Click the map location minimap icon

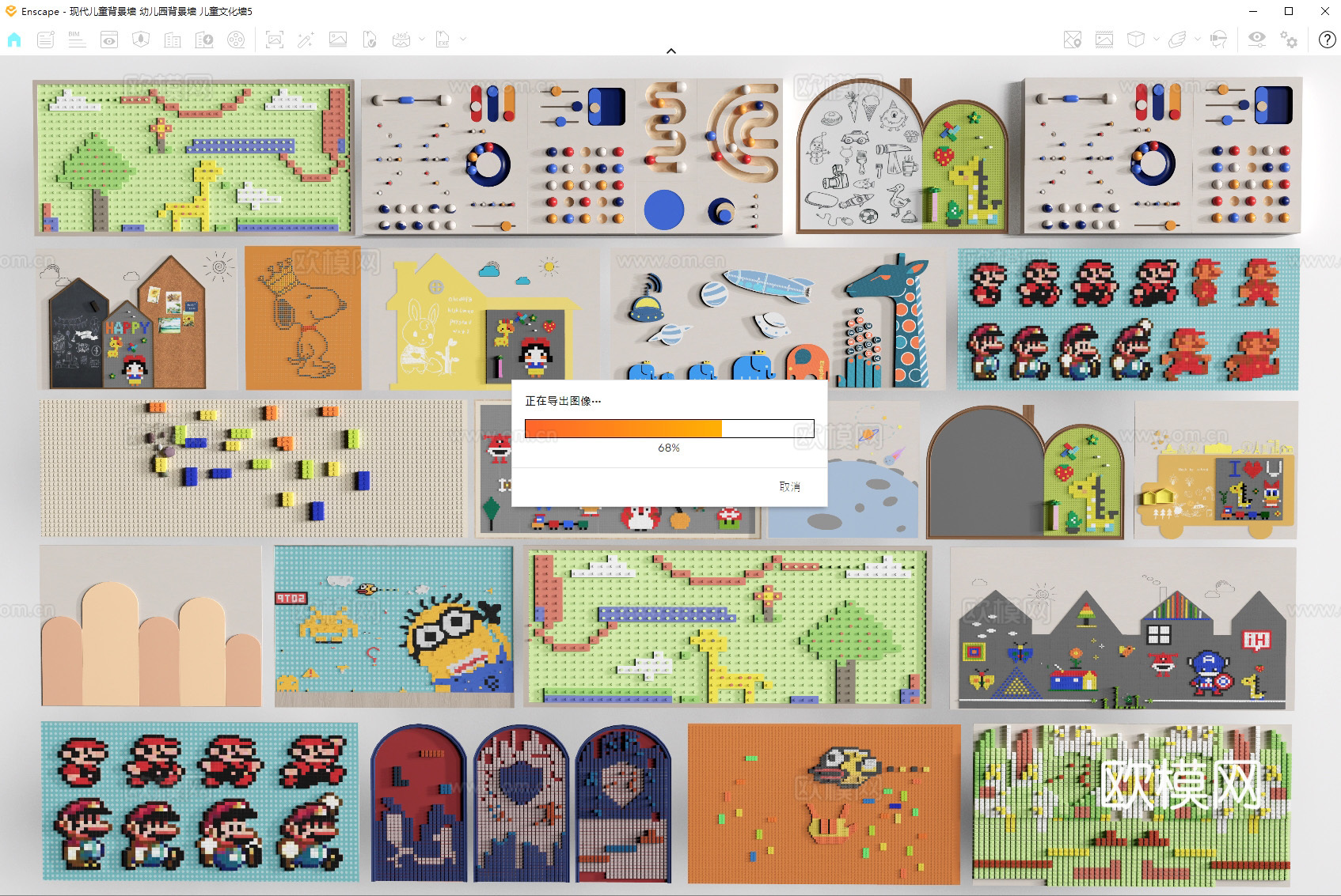coord(1073,40)
